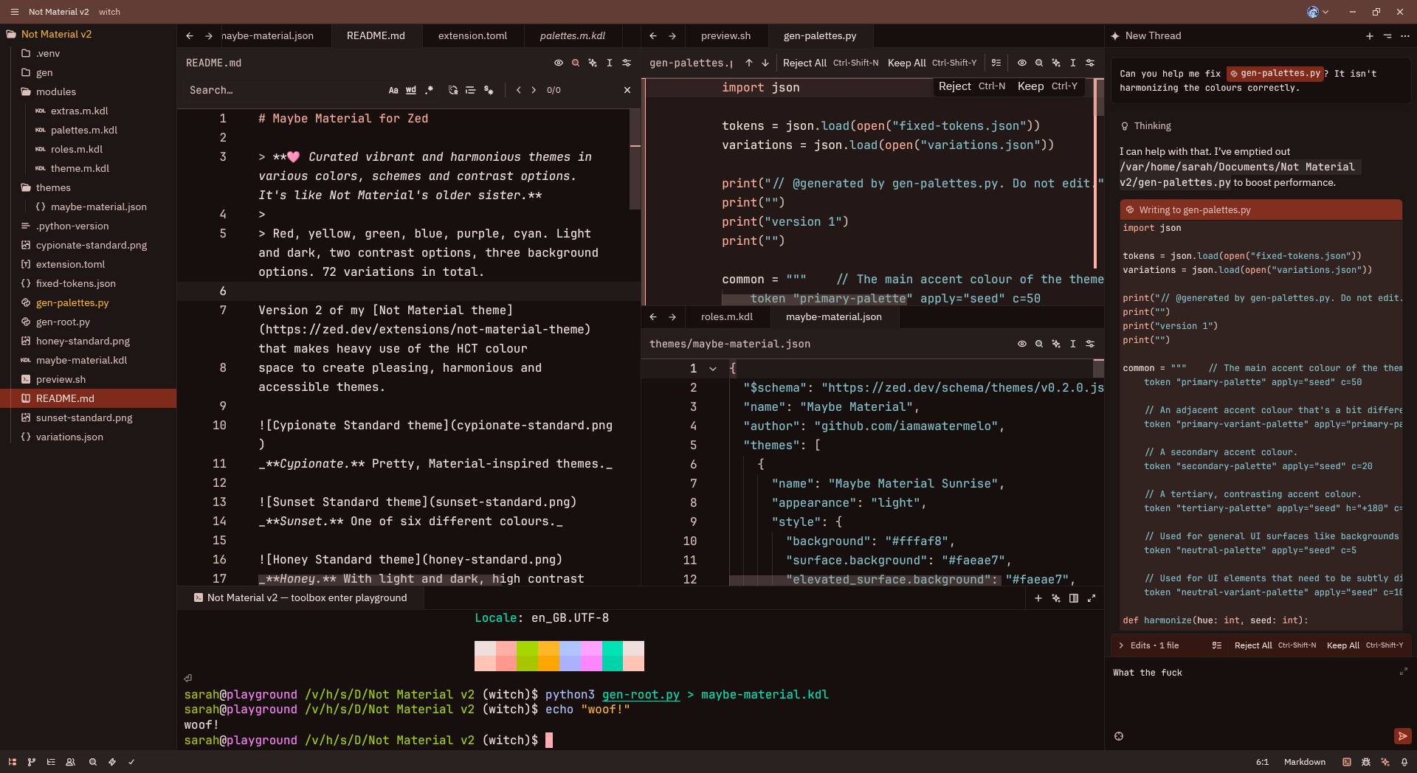Toggle the Markdown preview eye for README.md
Screen dimensions: 1417x773
[559, 63]
